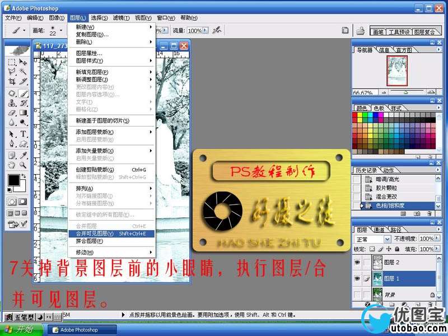The height and width of the screenshot is (336, 448).
Task: Click the 开始 Start button
Action: [x=22, y=329]
